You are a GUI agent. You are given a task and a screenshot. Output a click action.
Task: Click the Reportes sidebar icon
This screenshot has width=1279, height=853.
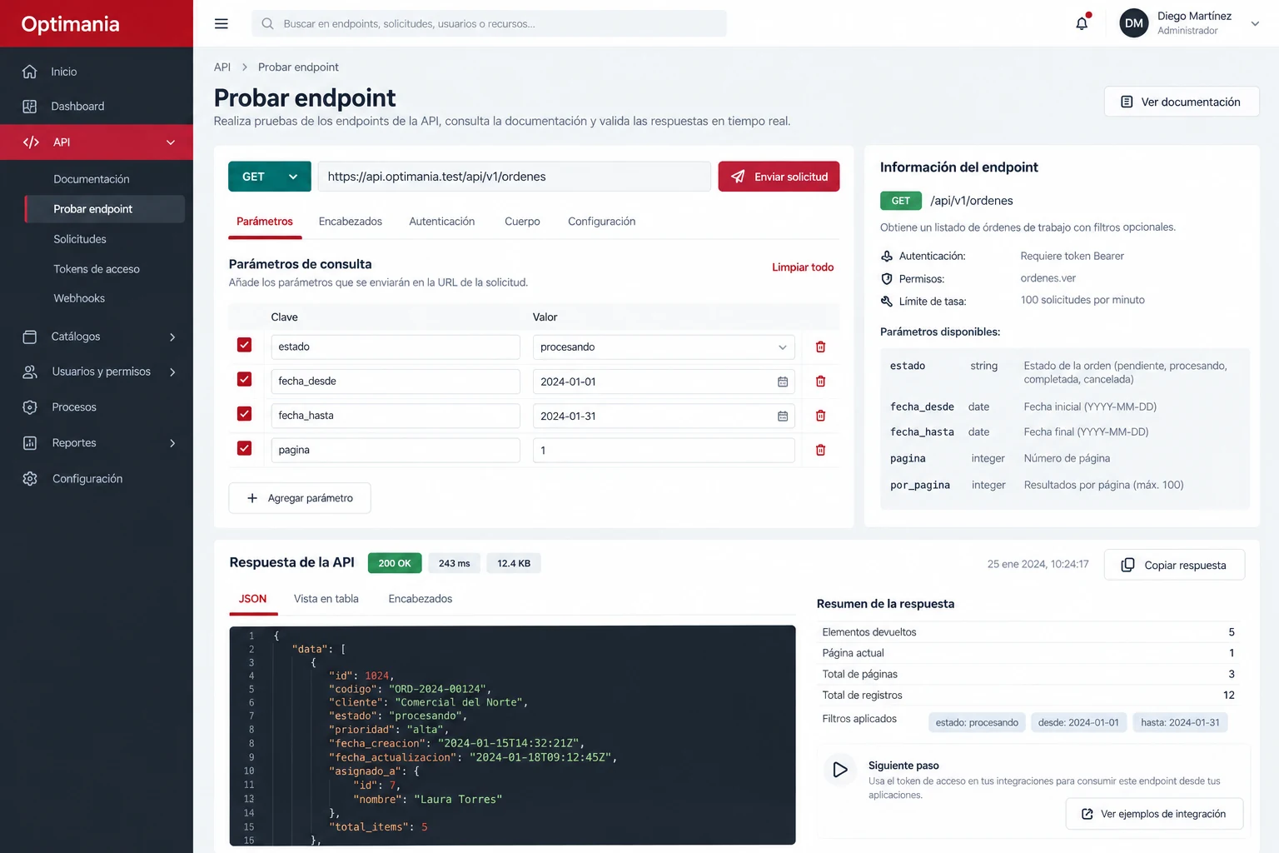(x=30, y=443)
